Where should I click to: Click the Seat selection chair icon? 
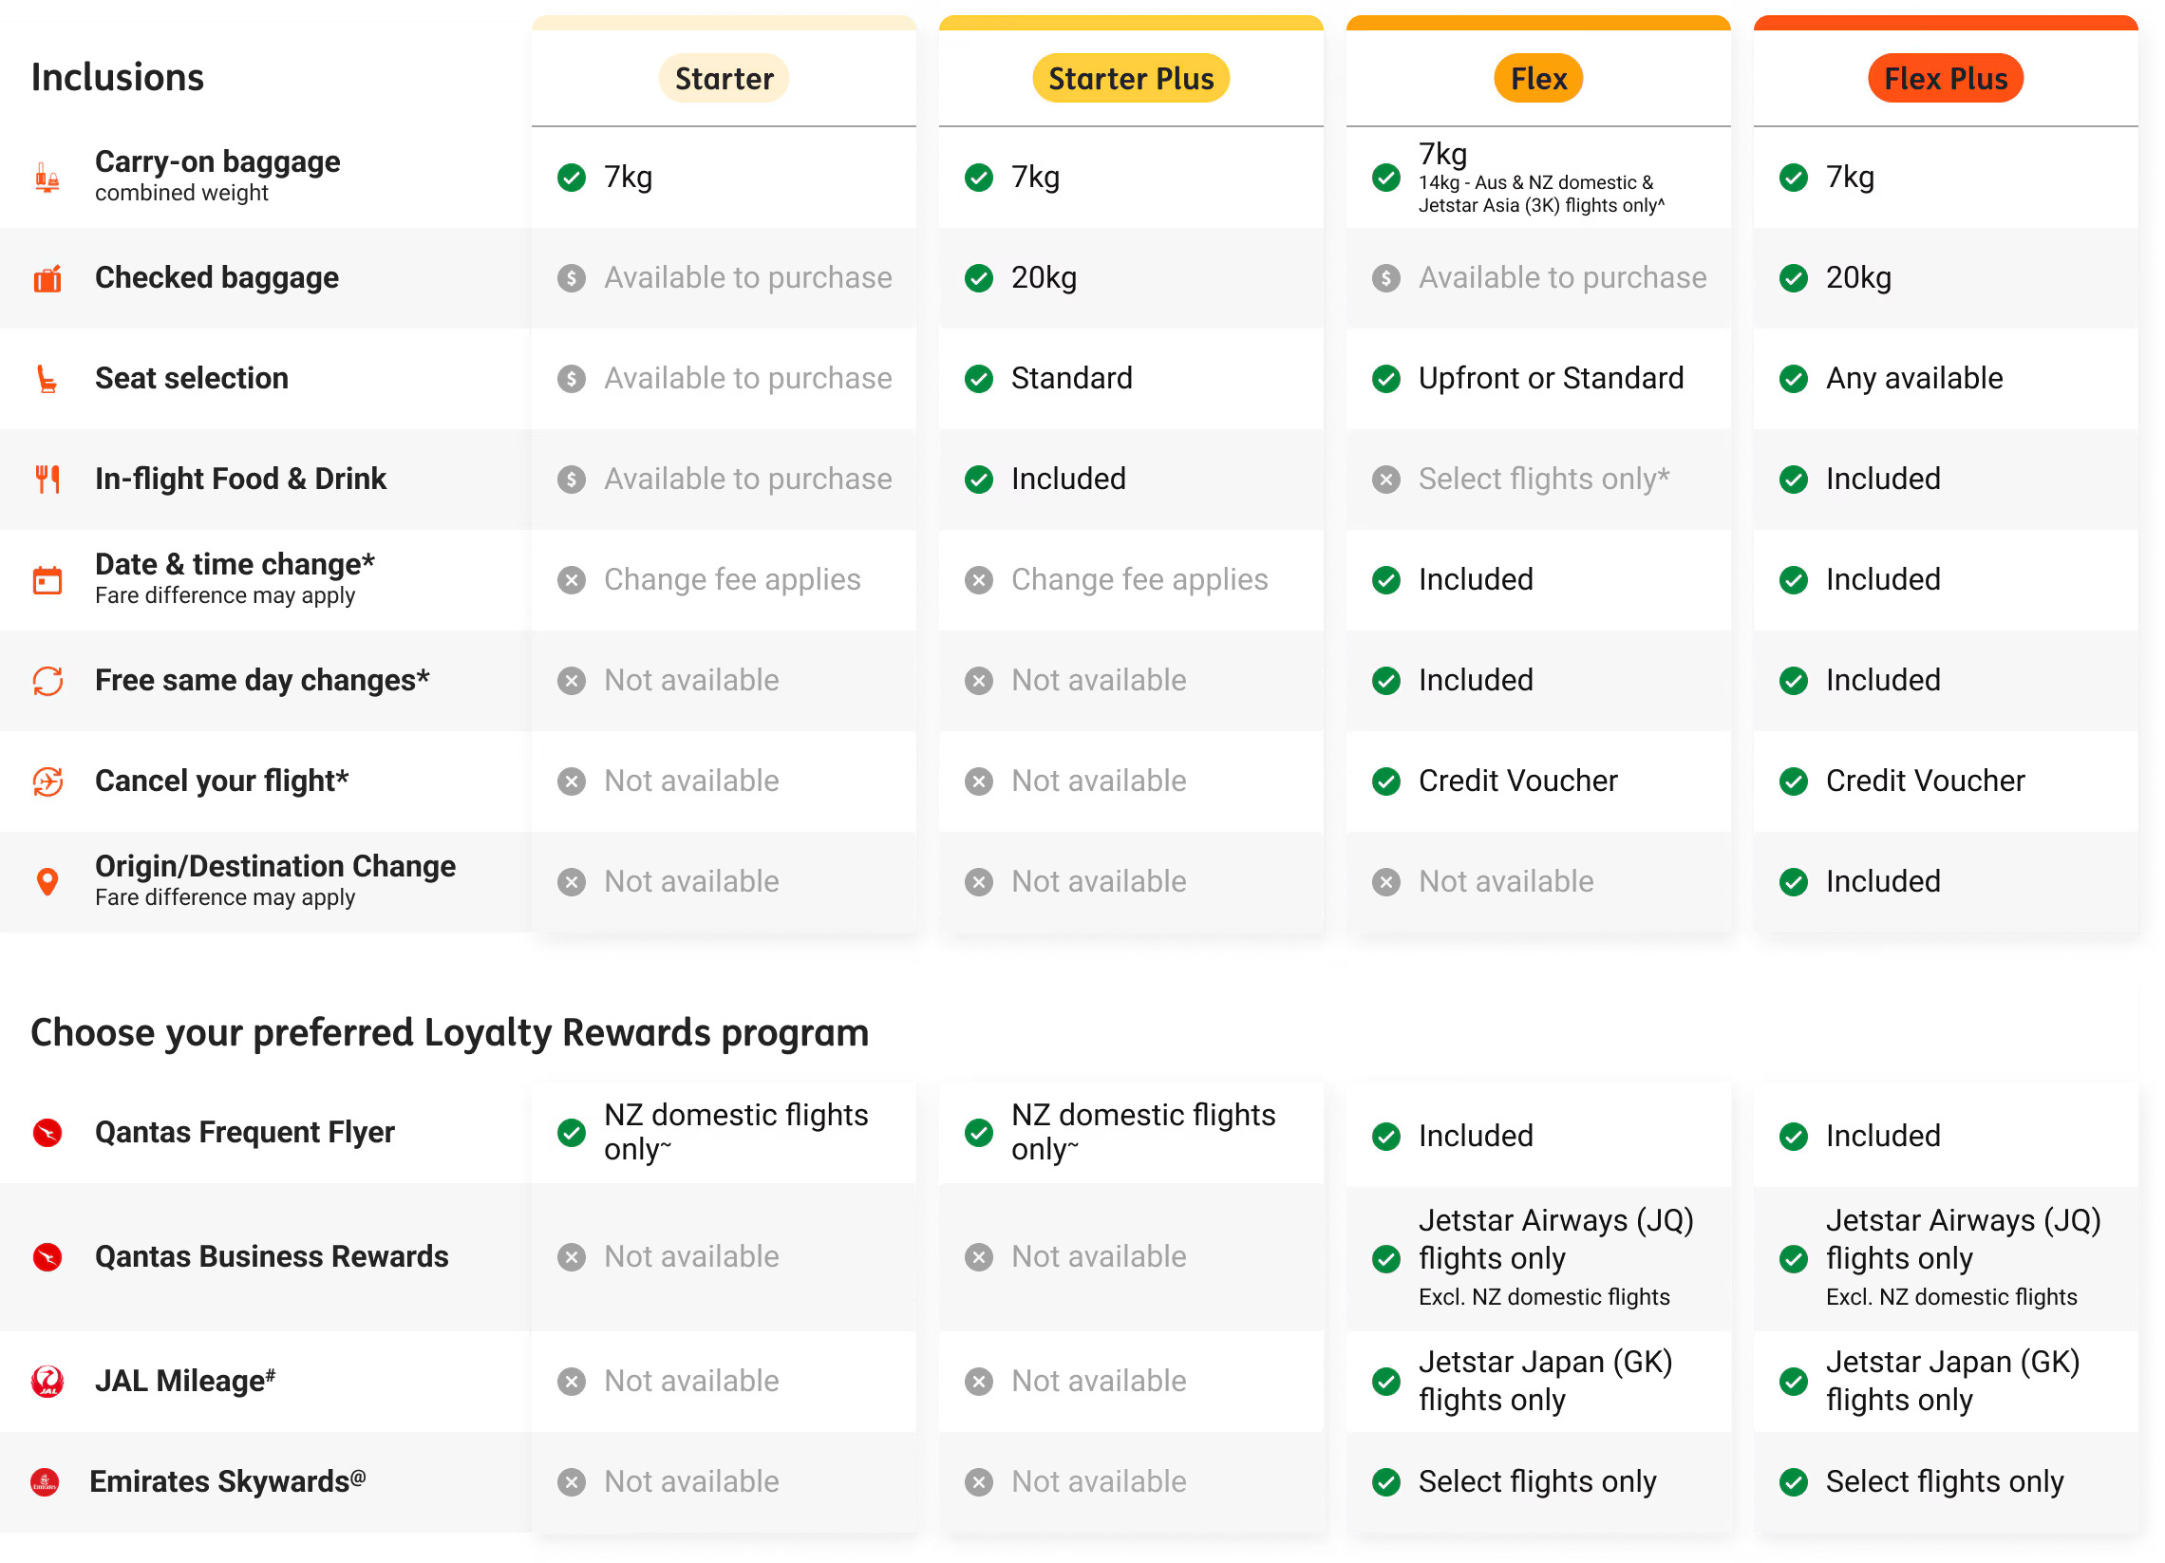tap(47, 379)
